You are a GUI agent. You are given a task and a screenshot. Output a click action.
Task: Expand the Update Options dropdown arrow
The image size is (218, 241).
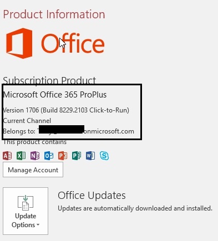pyautogui.click(x=38, y=225)
